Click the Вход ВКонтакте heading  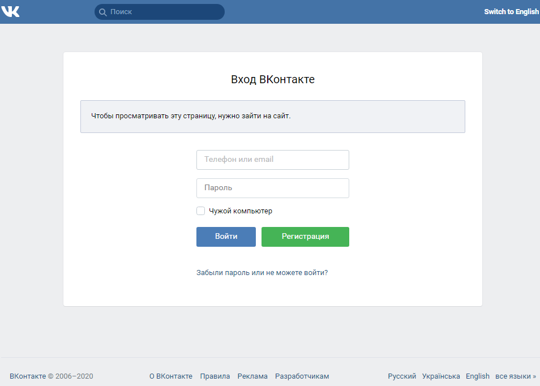pos(273,80)
